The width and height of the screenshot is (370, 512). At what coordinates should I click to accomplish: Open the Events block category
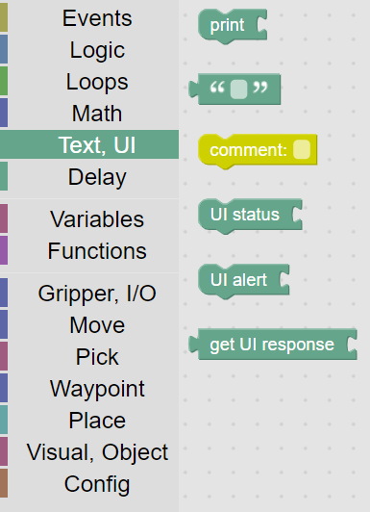tap(89, 18)
